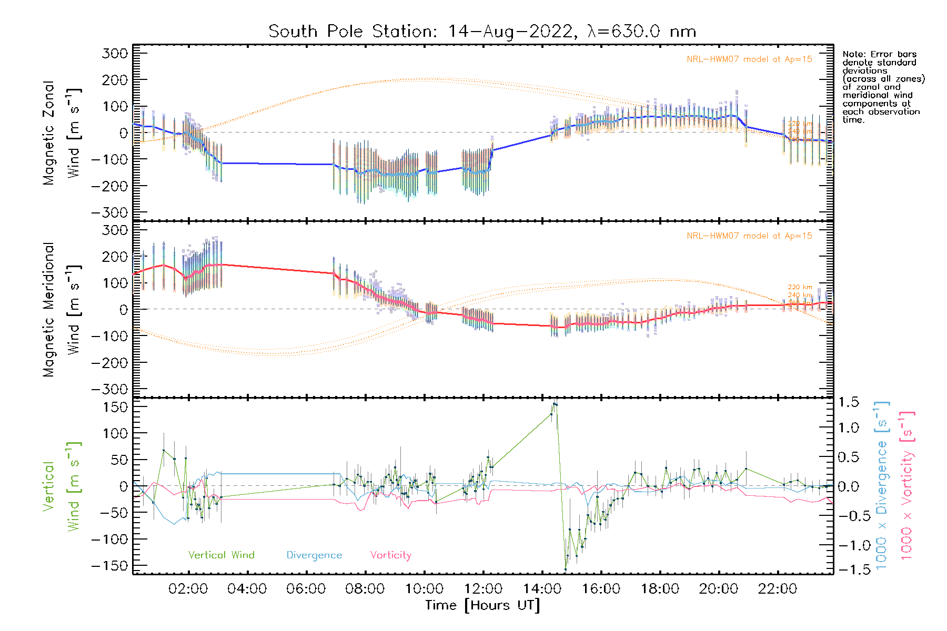The image size is (947, 631).
Task: Click the 14:00 time axis tick label
Action: [542, 589]
